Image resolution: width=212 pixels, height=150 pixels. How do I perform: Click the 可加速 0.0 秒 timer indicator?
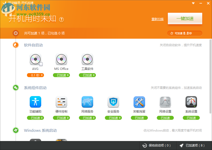[x=185, y=33]
